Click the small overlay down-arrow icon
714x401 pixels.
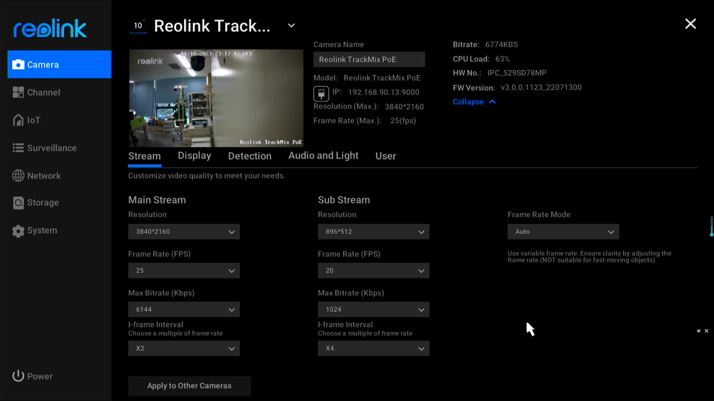click(699, 331)
